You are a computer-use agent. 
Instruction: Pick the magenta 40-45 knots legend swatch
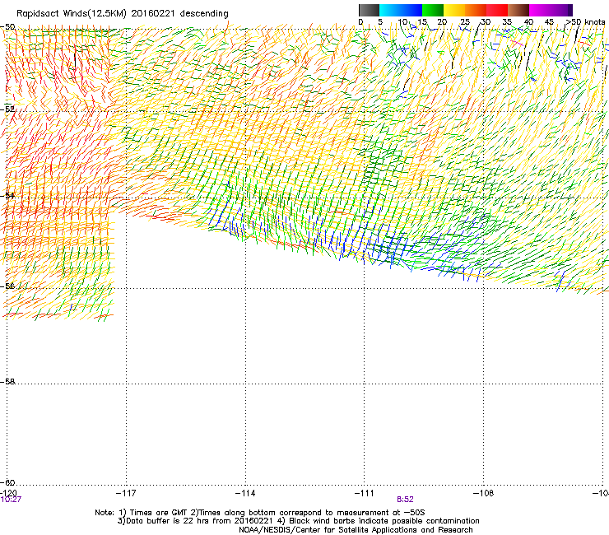[x=540, y=10]
